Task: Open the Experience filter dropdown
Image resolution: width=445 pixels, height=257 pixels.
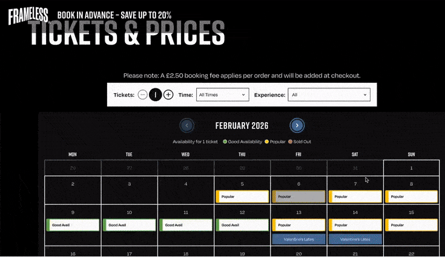Action: [x=329, y=95]
